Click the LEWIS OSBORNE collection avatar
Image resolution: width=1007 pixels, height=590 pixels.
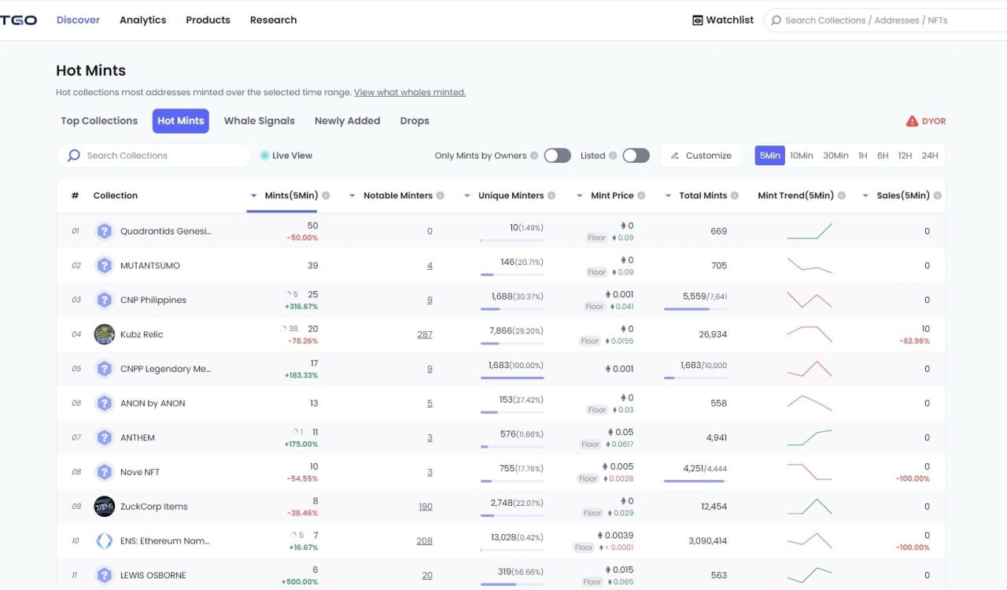click(104, 575)
